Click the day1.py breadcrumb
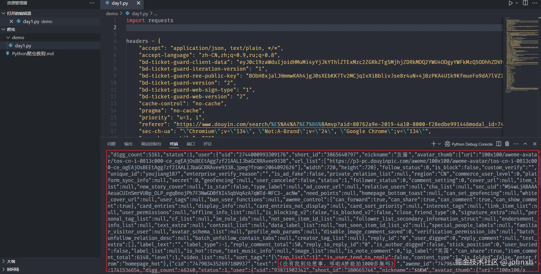541x274 pixels. point(140,13)
